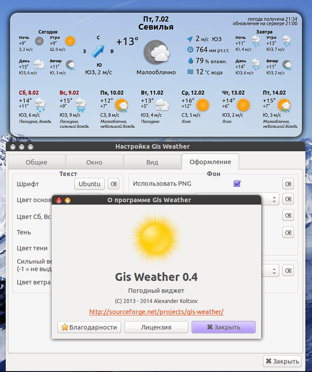
Task: Click the 'ЮЗ, 2 м/с' text under compass
Action: [x=99, y=72]
